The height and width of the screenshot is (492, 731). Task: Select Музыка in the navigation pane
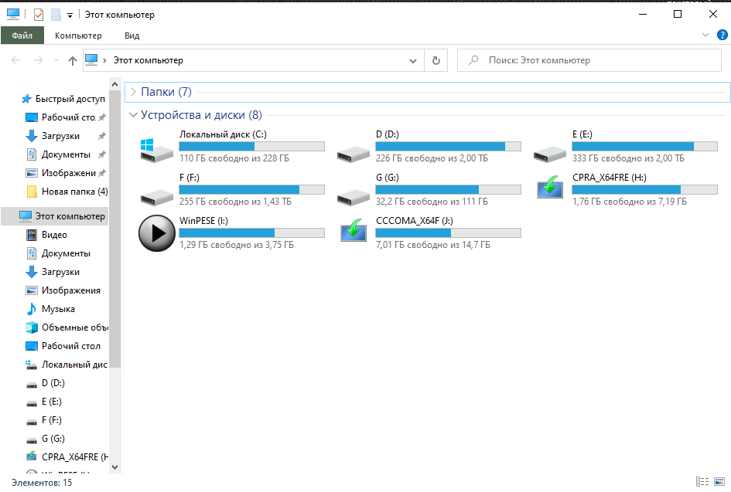tap(58, 309)
